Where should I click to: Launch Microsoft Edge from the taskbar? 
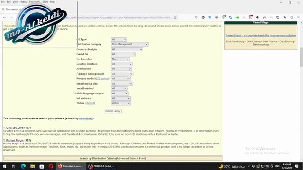[23, 166]
